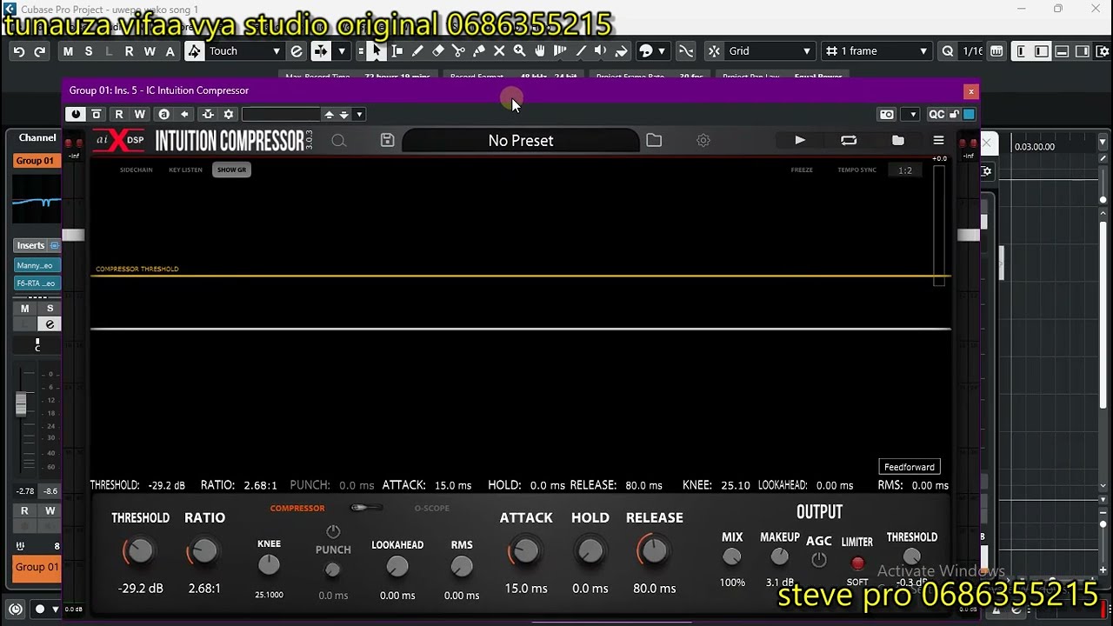1113x626 pixels.
Task: Click the MAKEUP gain knob
Action: click(779, 557)
